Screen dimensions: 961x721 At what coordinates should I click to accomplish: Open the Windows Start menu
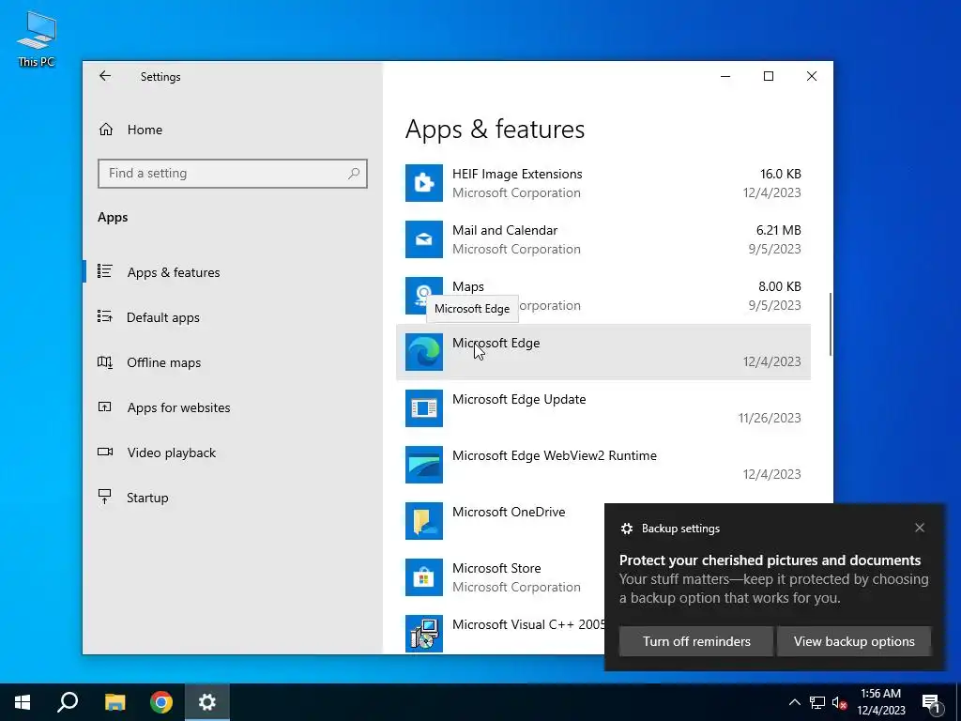click(23, 702)
